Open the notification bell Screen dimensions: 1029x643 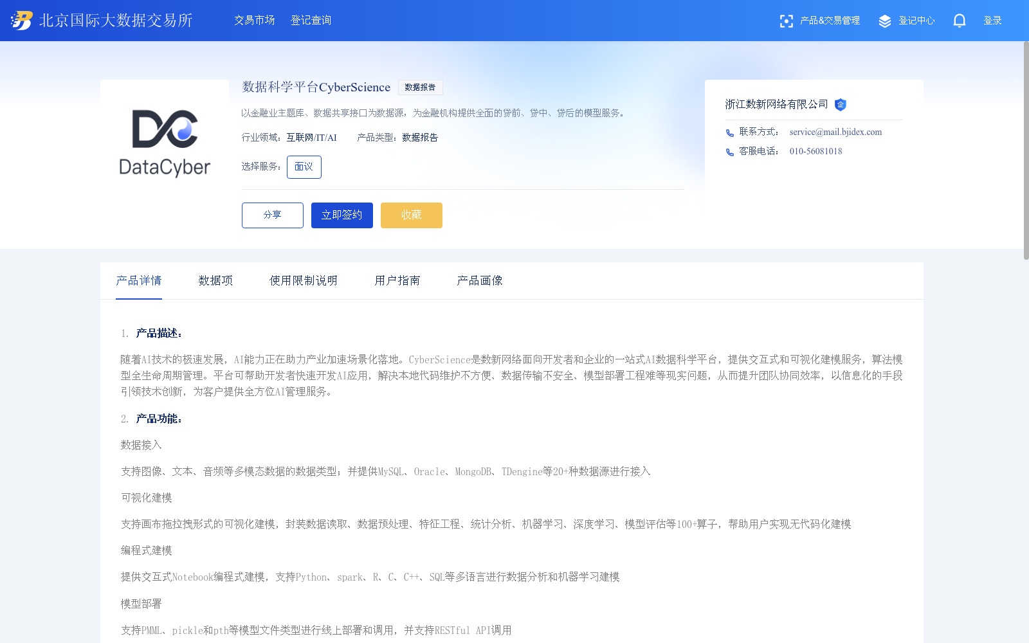960,21
